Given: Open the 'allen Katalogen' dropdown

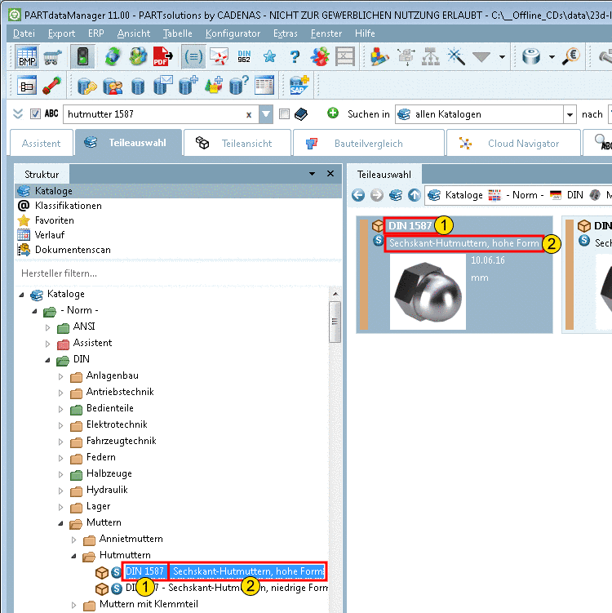Looking at the screenshot, I should (x=570, y=114).
